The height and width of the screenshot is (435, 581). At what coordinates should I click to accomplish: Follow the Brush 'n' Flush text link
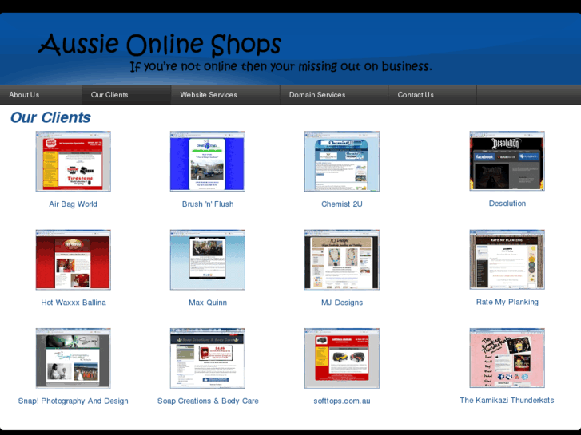(x=208, y=204)
